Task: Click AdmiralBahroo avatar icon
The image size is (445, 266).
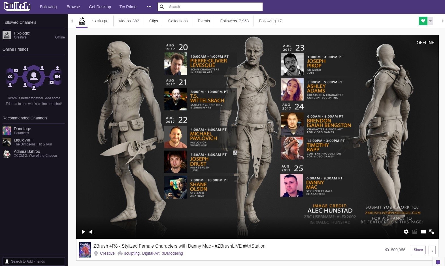Action: coord(7,153)
